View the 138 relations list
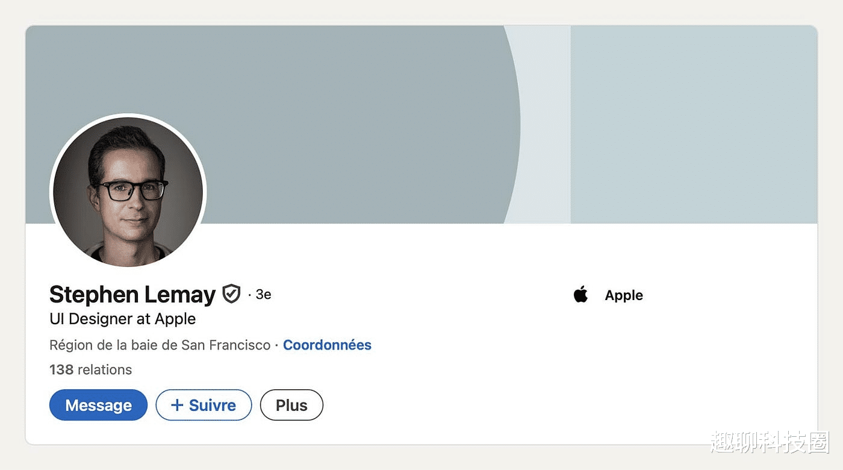843x470 pixels. (x=90, y=369)
